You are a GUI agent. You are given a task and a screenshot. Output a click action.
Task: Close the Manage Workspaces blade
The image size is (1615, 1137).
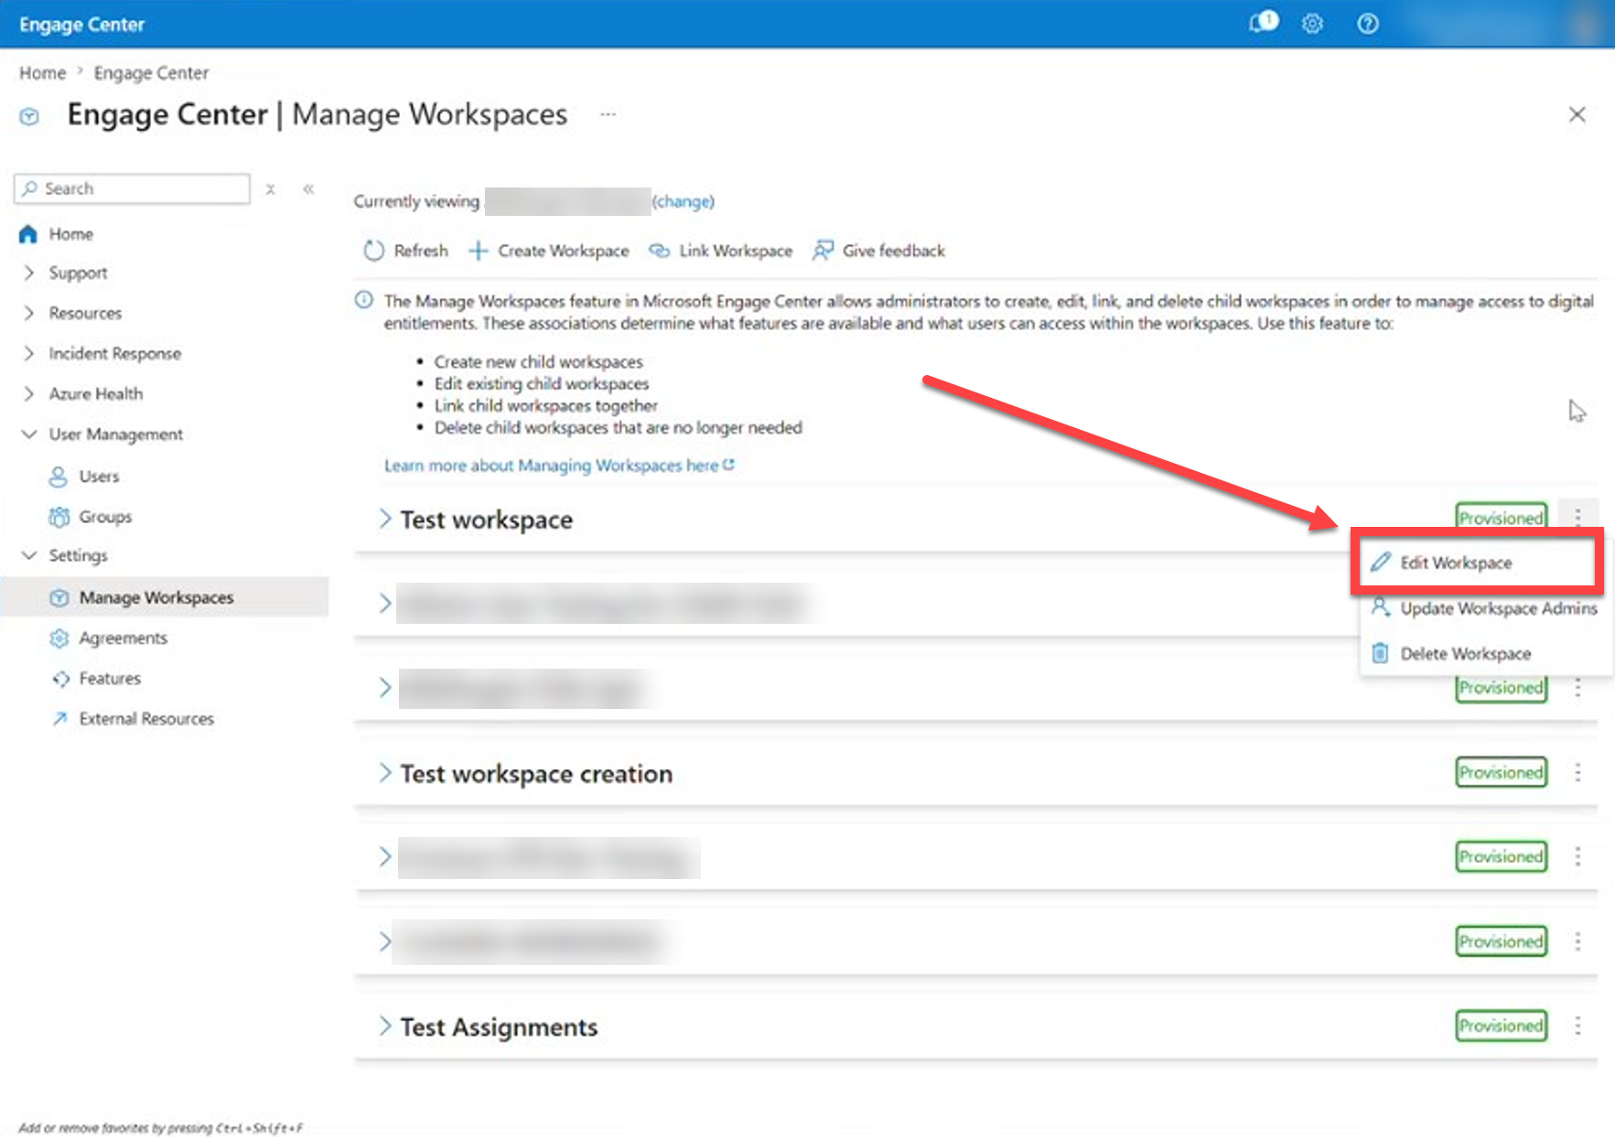[x=1577, y=114]
